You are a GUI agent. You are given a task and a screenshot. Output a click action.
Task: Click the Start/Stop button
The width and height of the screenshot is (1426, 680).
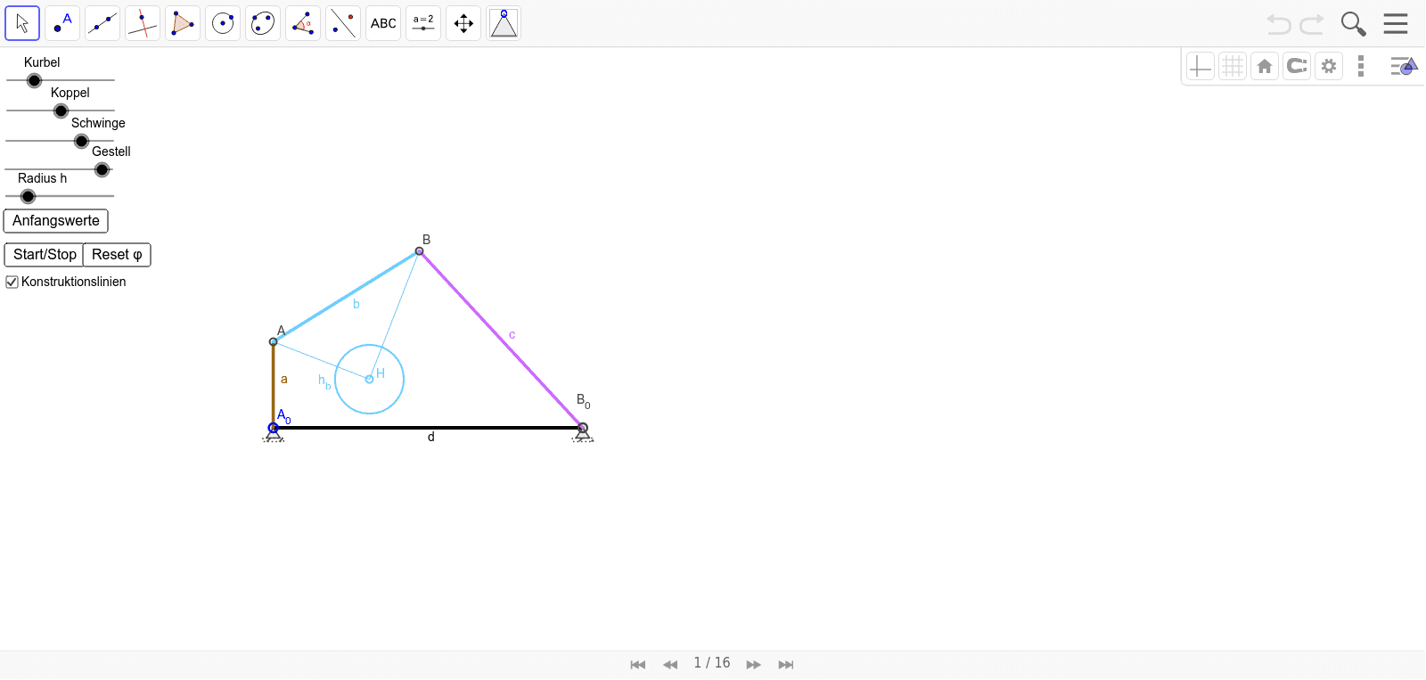point(45,255)
